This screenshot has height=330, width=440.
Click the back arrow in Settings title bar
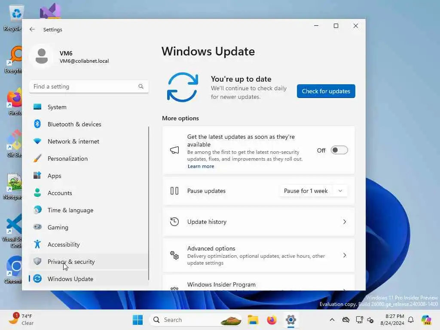(32, 29)
